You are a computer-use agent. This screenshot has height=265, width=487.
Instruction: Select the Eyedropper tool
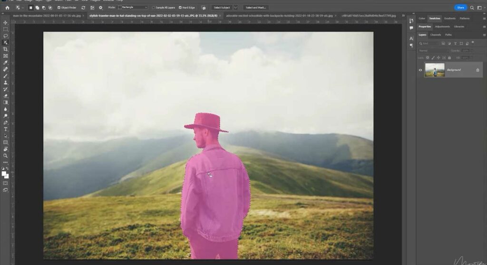pyautogui.click(x=5, y=63)
